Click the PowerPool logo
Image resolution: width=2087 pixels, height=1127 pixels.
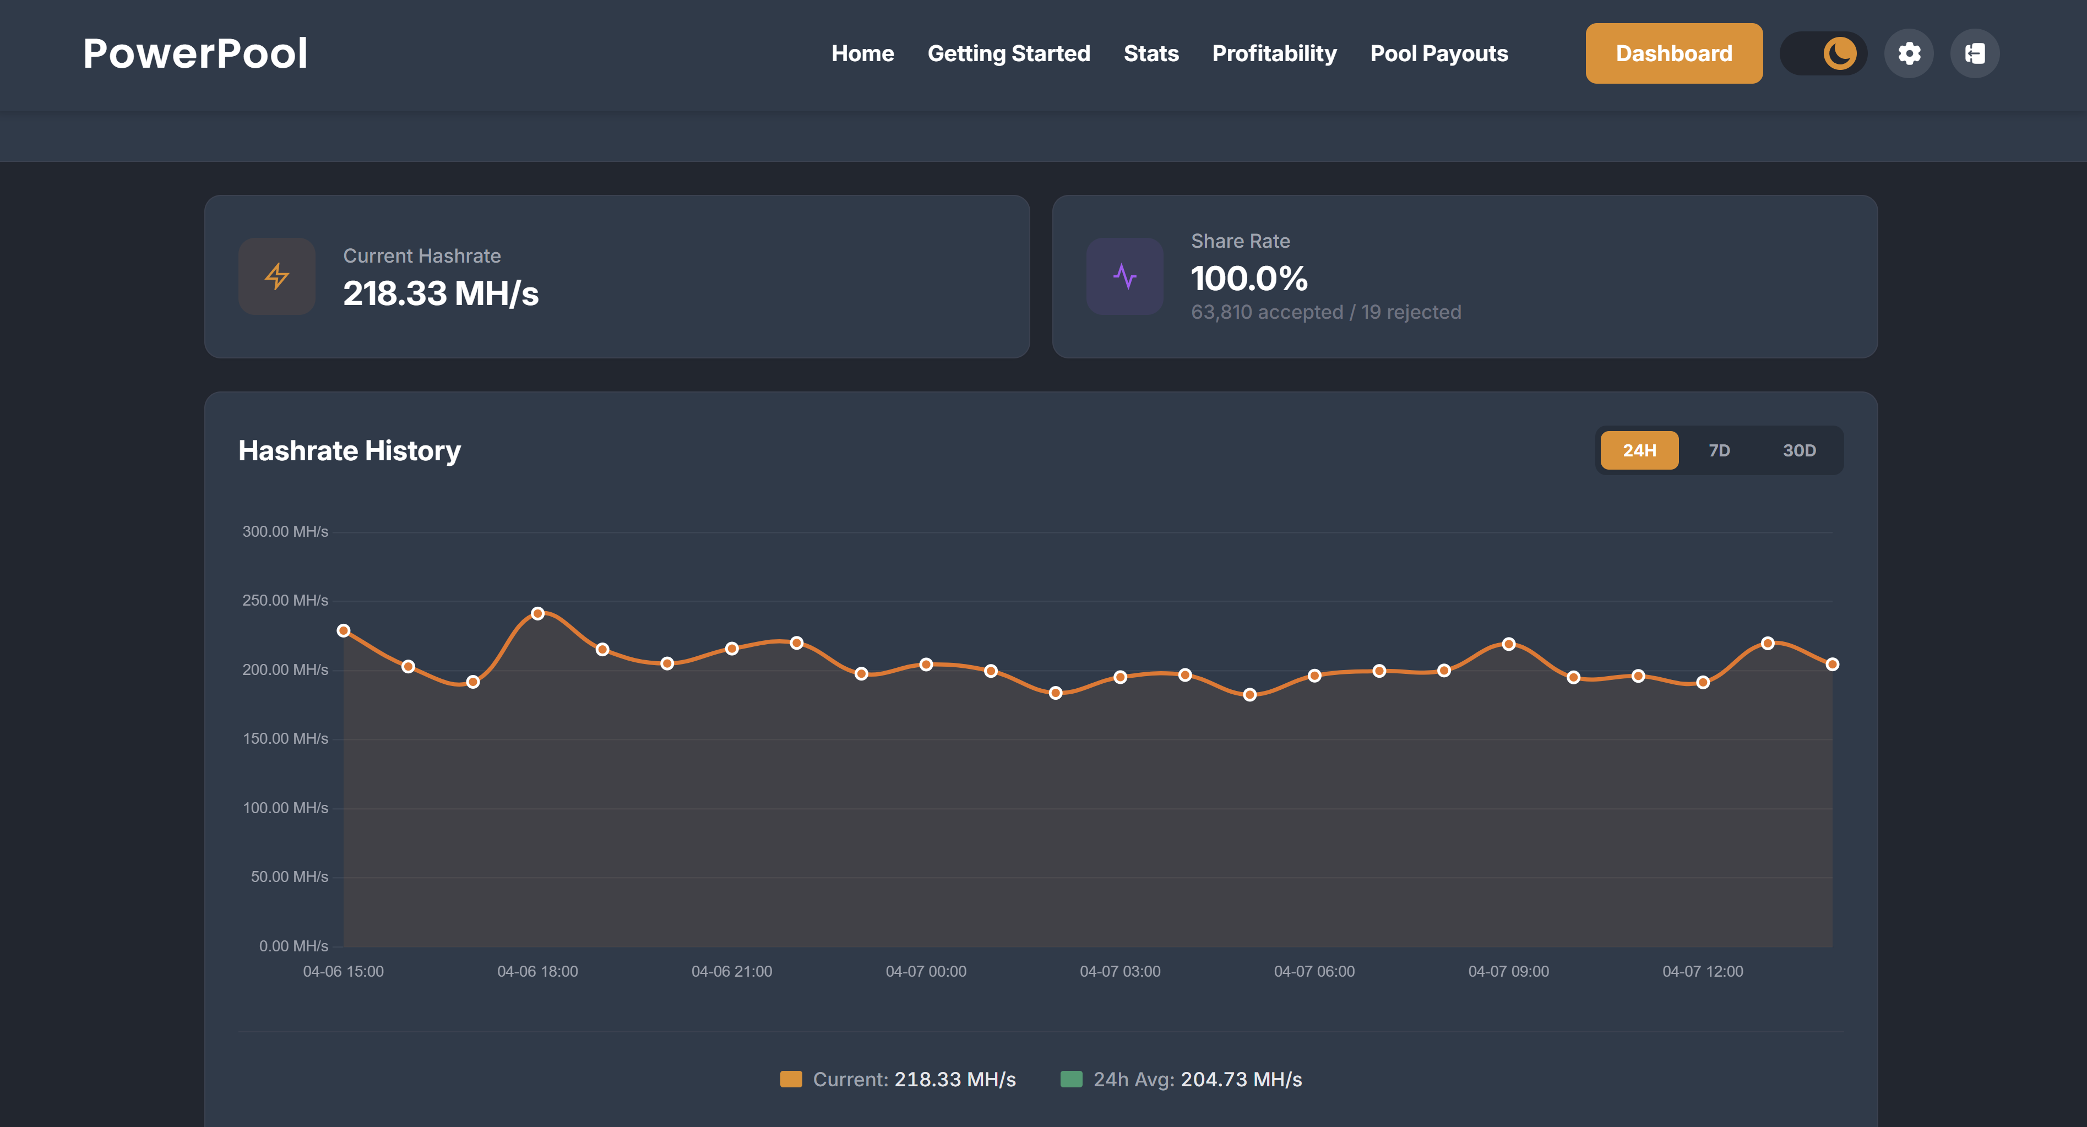point(195,53)
